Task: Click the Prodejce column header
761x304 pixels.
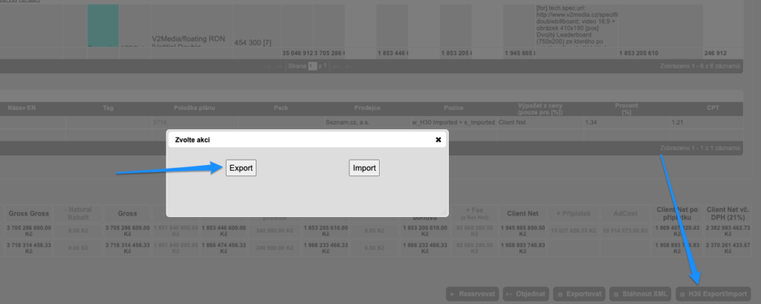Action: point(367,108)
